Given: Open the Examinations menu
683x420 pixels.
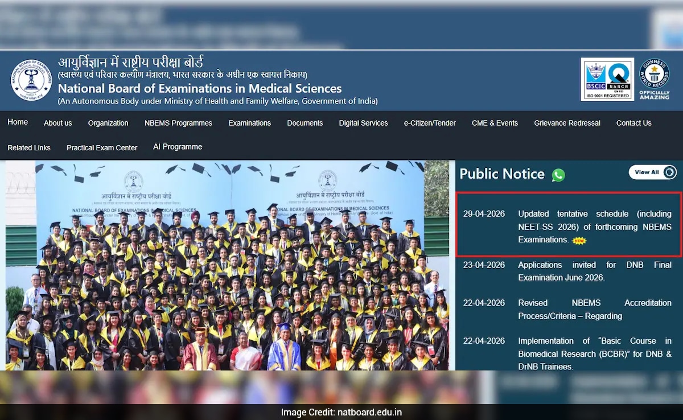Looking at the screenshot, I should pos(249,123).
